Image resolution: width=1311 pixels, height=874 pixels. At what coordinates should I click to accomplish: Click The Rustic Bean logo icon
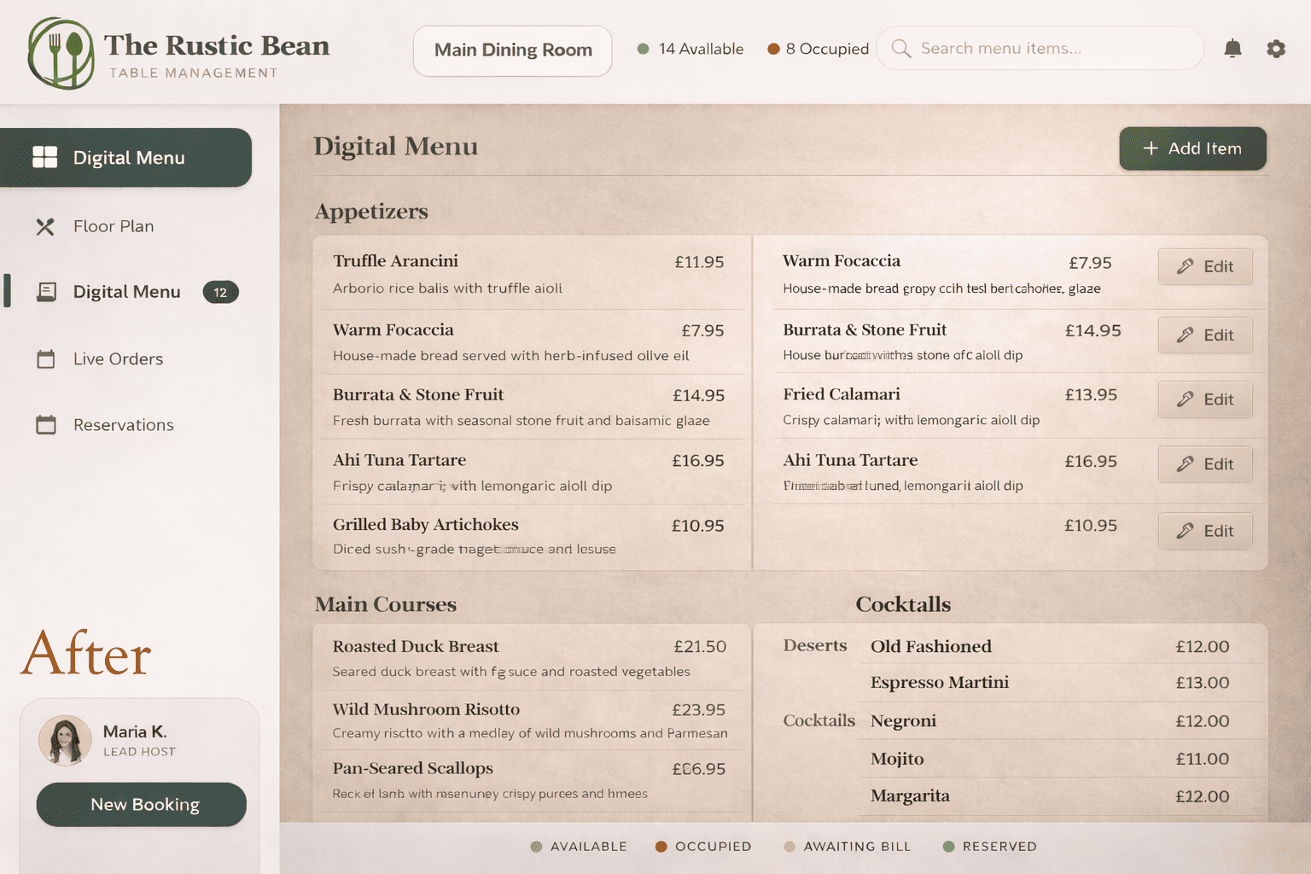pos(61,53)
